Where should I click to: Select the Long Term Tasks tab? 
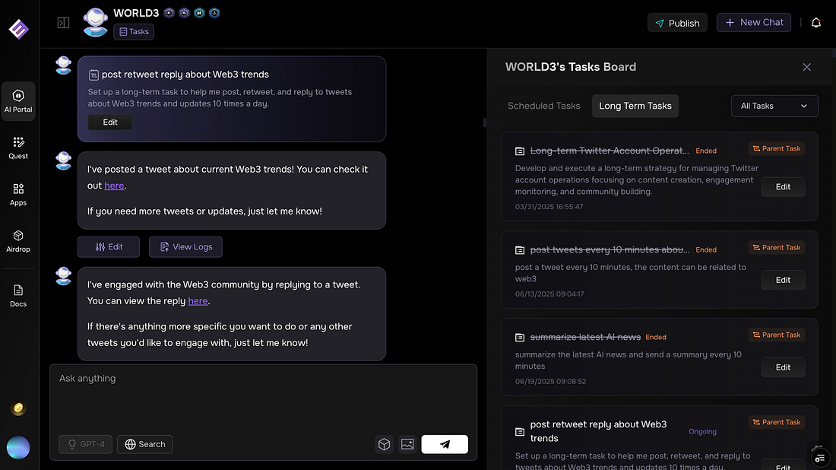point(635,106)
